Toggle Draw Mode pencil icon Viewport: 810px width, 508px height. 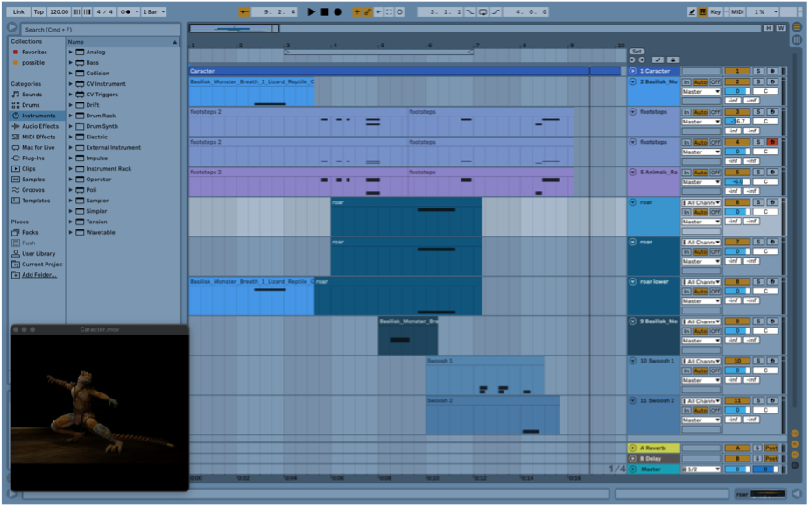point(692,11)
